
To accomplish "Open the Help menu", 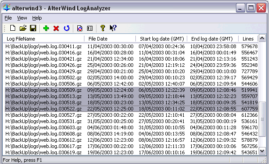I will [x=37, y=18].
